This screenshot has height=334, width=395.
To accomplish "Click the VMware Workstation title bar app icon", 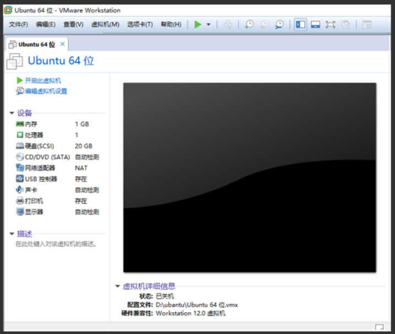I will pyautogui.click(x=8, y=10).
